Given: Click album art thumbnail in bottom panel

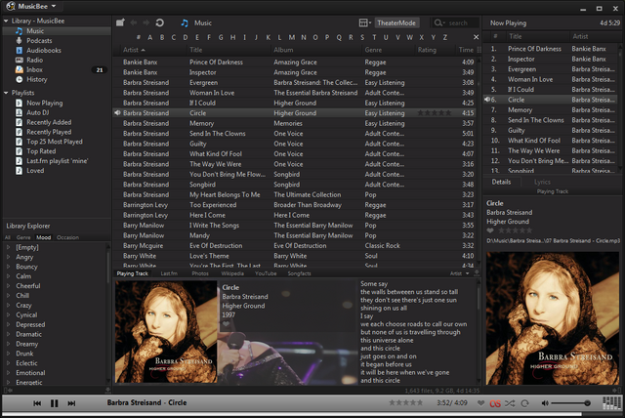Looking at the screenshot, I should 166,331.
